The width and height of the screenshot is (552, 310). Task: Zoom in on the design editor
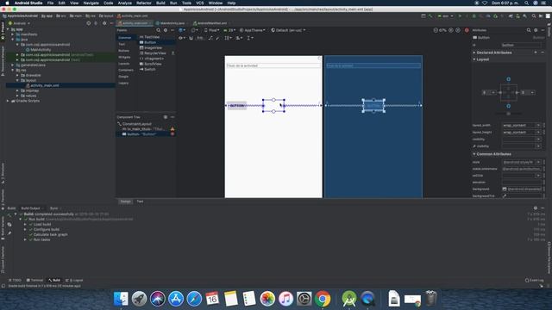pos(451,30)
